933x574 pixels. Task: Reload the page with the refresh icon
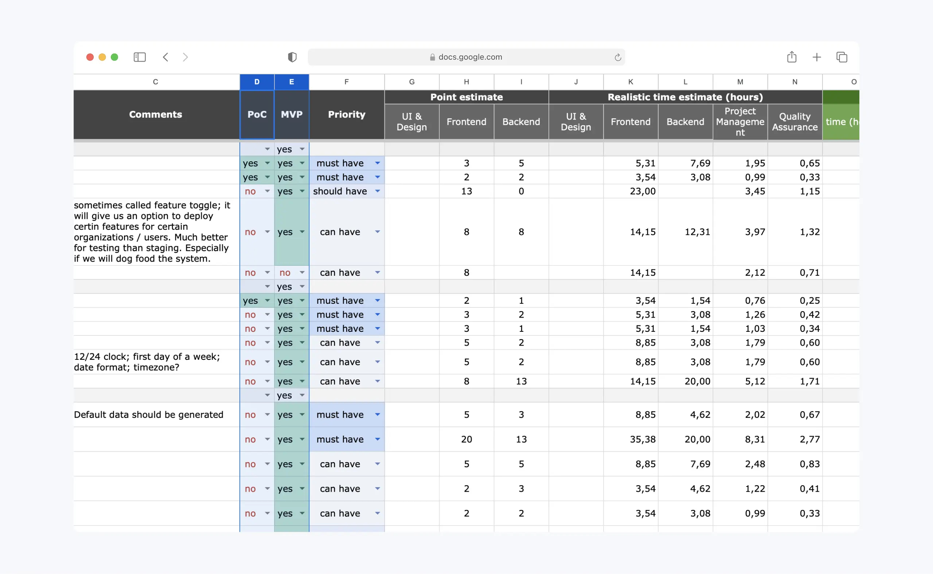click(x=618, y=57)
